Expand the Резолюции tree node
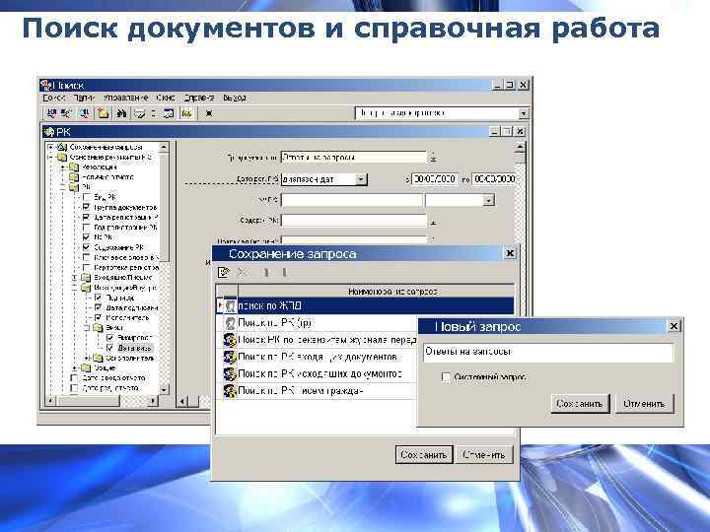Screen dimensions: 710x532 63,167
